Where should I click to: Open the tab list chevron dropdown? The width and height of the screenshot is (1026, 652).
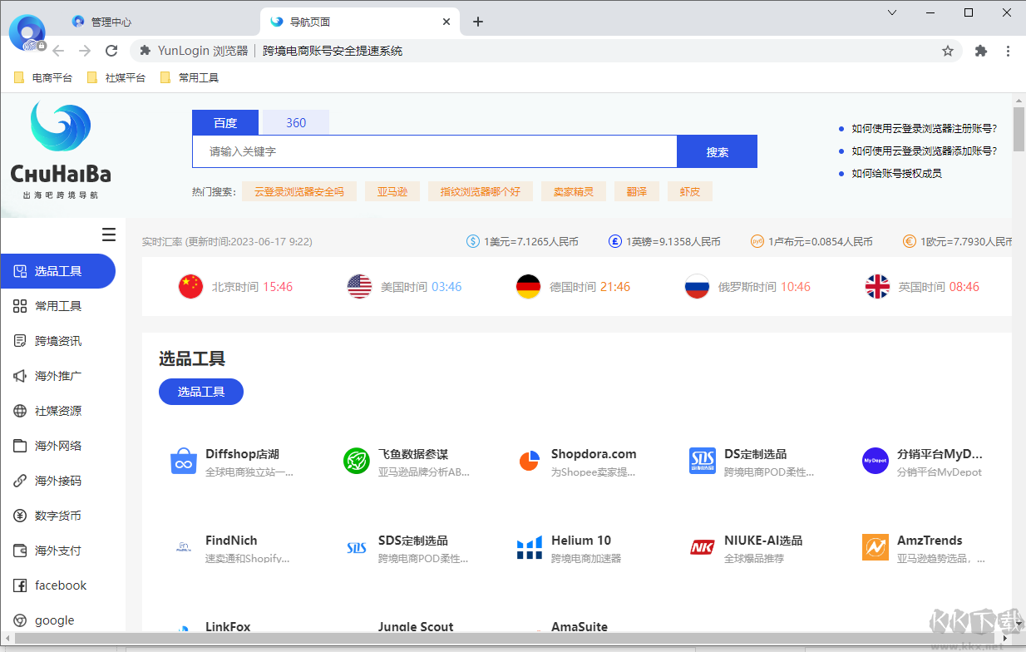pos(891,12)
